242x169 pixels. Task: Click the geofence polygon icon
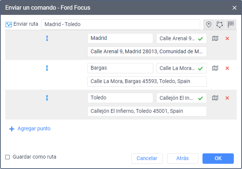click(x=220, y=24)
